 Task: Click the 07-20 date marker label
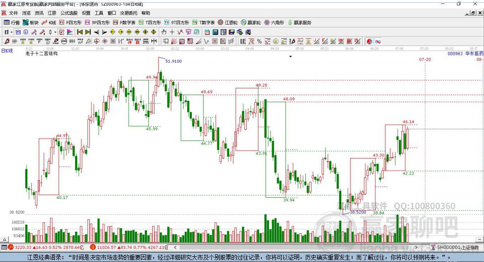pyautogui.click(x=425, y=59)
